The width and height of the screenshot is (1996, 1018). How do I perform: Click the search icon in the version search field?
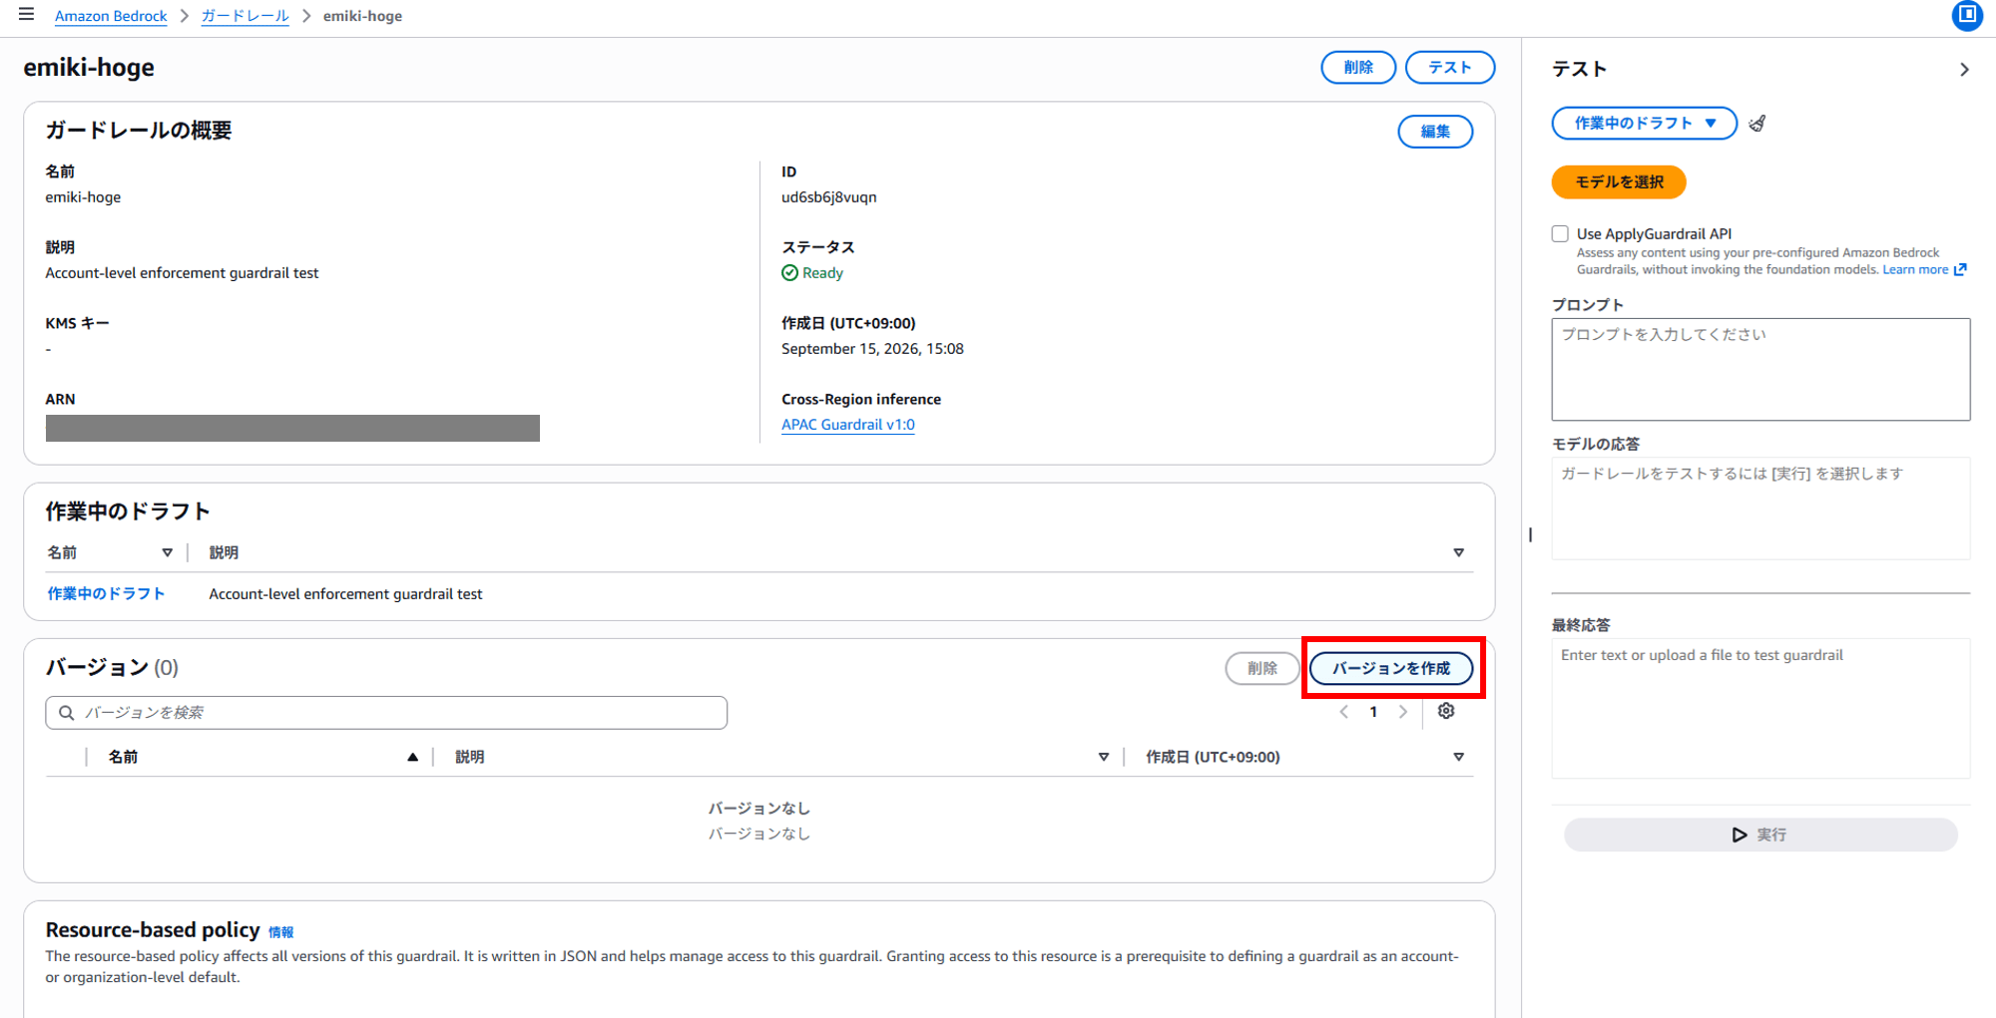coord(67,713)
